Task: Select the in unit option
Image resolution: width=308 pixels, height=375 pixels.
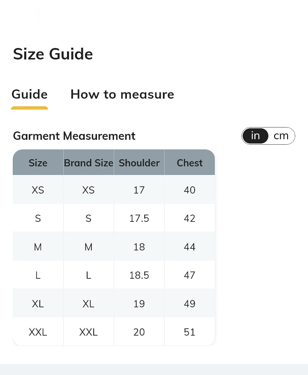Action: click(255, 136)
